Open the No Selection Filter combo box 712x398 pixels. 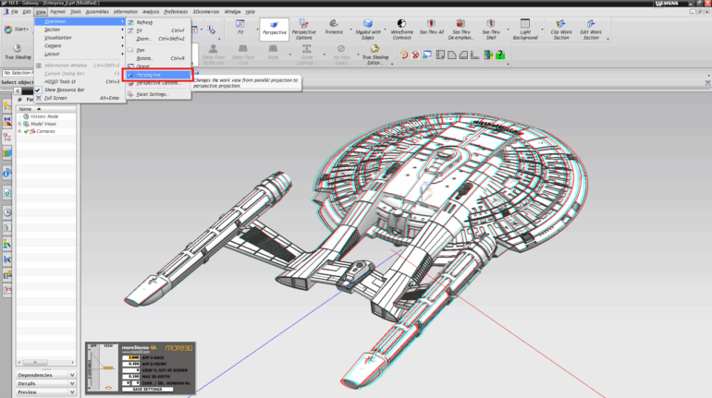(x=18, y=73)
